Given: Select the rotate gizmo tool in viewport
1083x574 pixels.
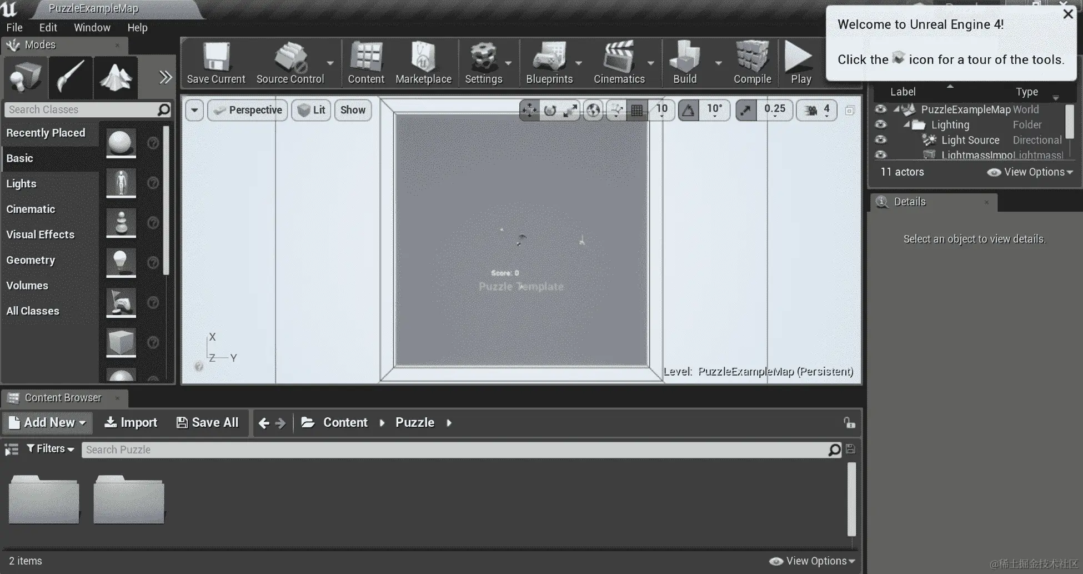Looking at the screenshot, I should [x=550, y=110].
